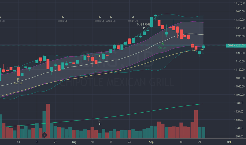Click the up arrow signal beside mid-August candles
The image size is (246, 145).
pyautogui.click(x=100, y=56)
